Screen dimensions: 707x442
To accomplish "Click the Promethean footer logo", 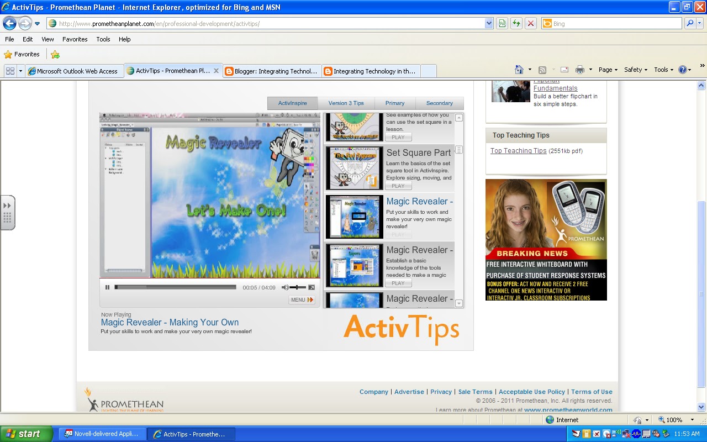I will point(124,401).
